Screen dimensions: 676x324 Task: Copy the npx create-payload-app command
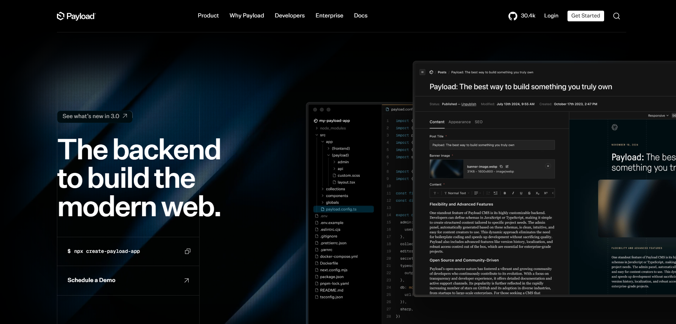(x=188, y=251)
